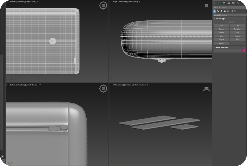
Task: Switch to the Hierarchy panel tab
Action: [x=224, y=3]
